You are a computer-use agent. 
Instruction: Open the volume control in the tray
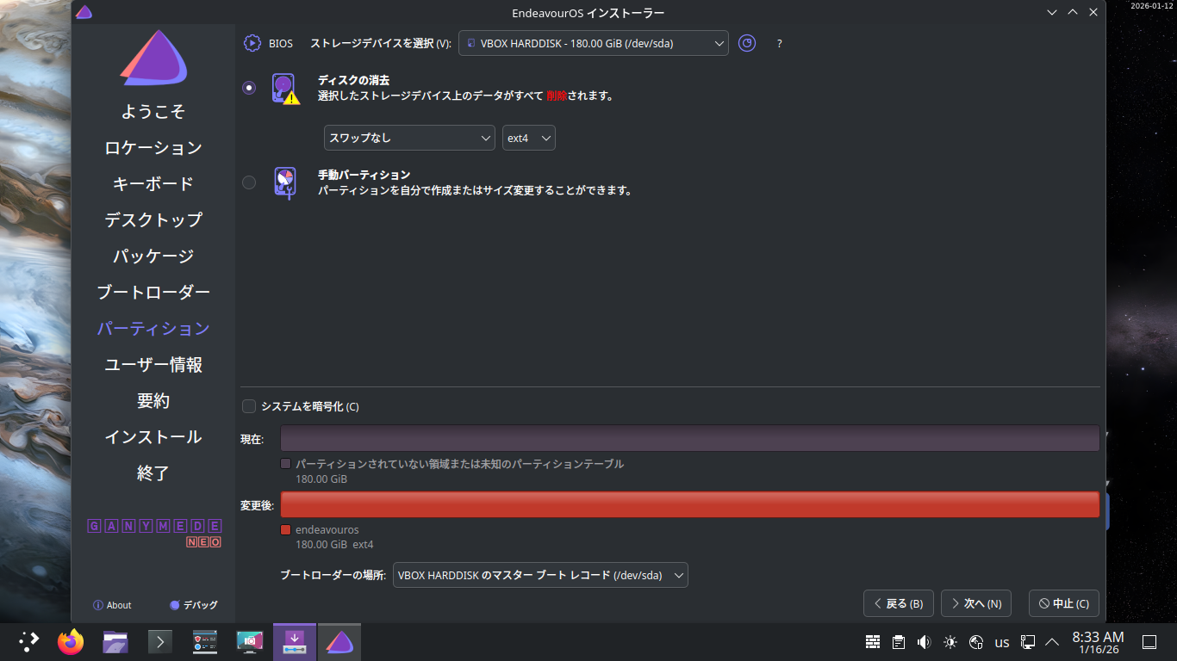pos(925,641)
